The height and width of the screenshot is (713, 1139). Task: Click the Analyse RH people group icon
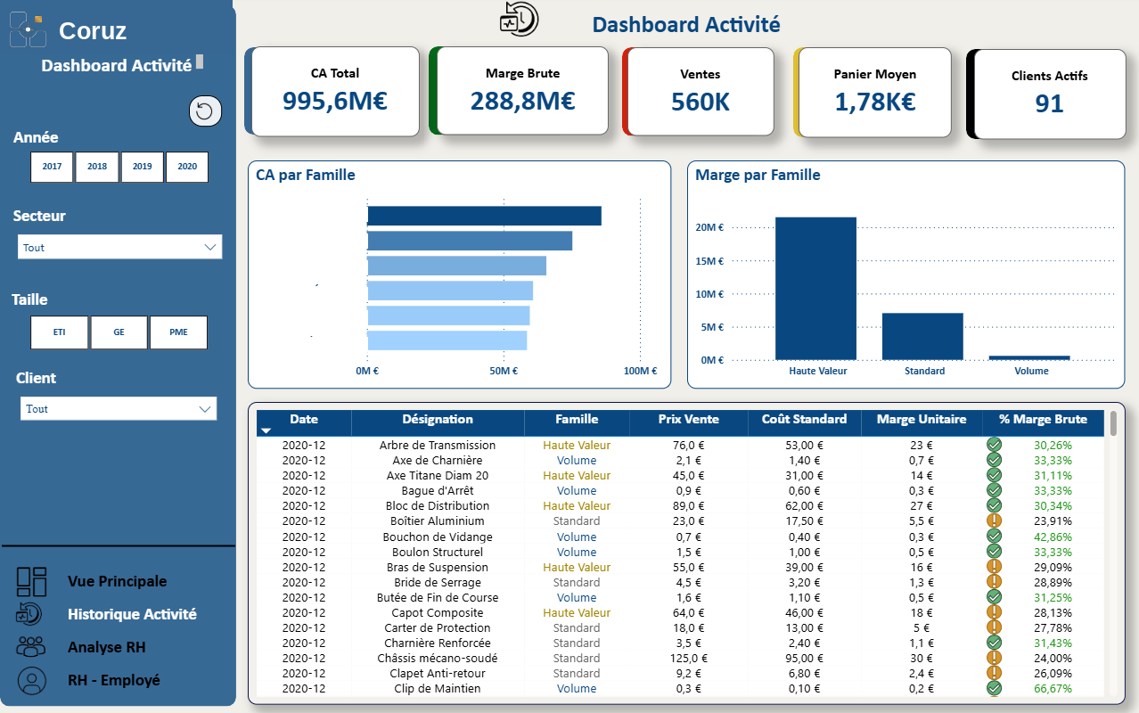[31, 647]
